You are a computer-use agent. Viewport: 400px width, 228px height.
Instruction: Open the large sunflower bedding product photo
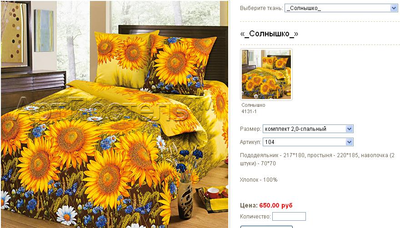115,114
